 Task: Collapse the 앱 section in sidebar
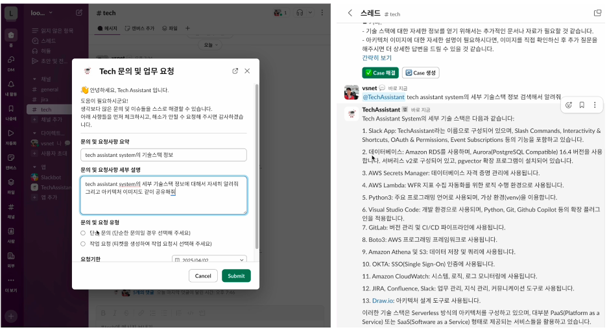coord(34,167)
